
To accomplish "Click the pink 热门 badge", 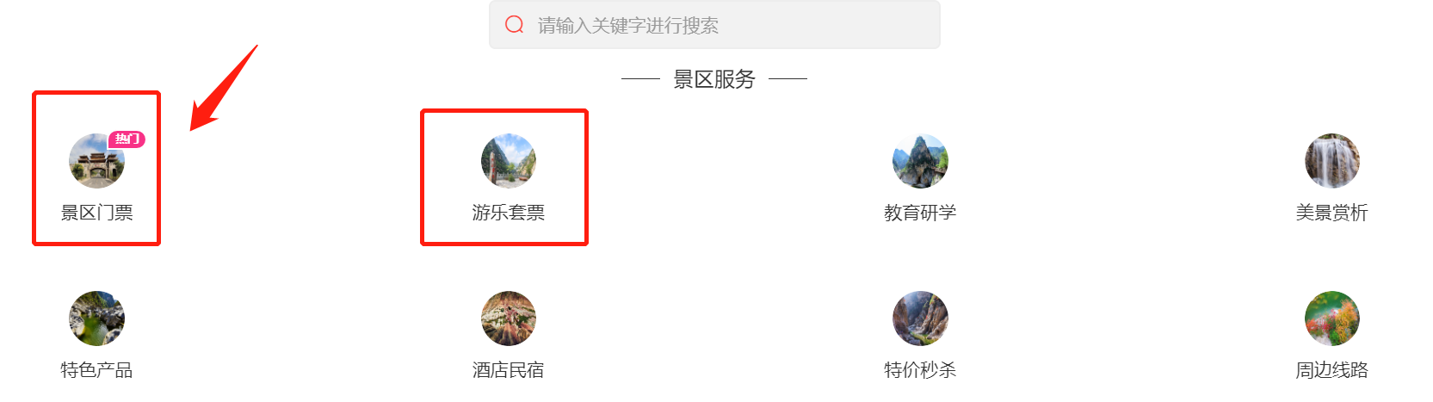I will click(127, 139).
